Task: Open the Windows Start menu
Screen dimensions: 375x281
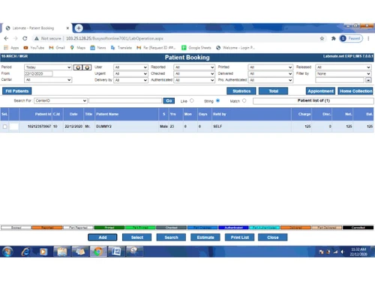Action: click(7, 251)
